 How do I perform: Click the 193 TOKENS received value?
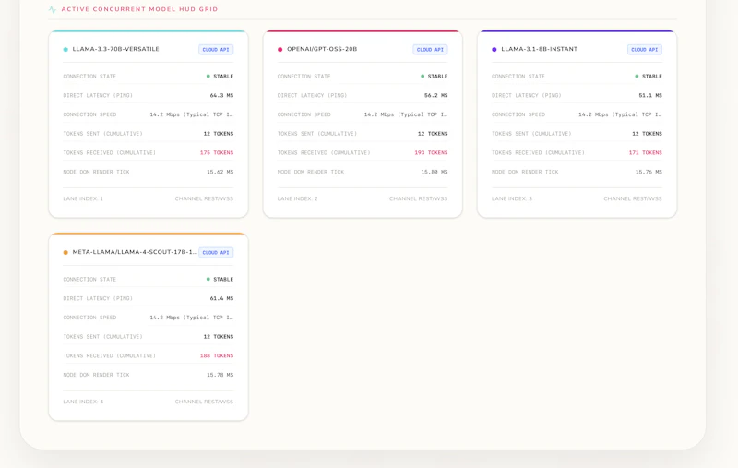pyautogui.click(x=431, y=152)
